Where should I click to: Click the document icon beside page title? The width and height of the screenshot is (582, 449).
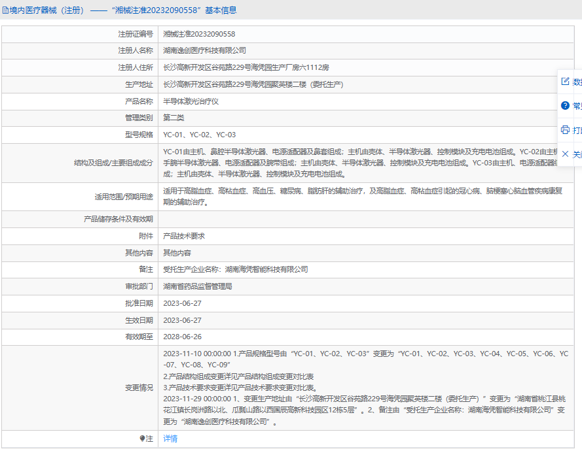[6, 10]
